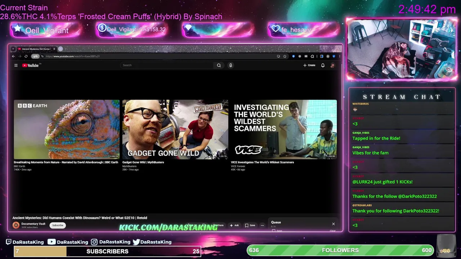Go forward with the browser forward arrow
This screenshot has width=461, height=259.
[x=19, y=56]
